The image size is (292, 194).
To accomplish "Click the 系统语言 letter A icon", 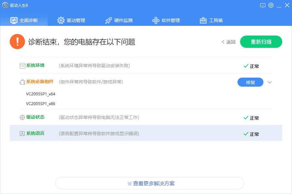I will pyautogui.click(x=22, y=134).
